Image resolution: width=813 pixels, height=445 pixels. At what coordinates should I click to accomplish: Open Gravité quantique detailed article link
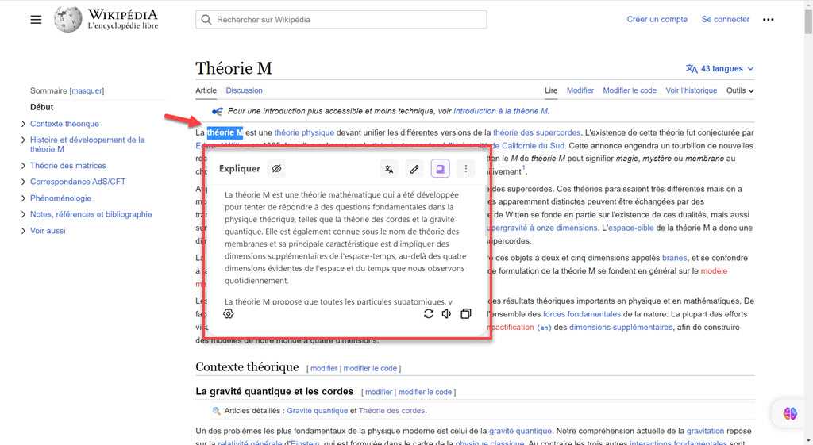[x=318, y=411]
